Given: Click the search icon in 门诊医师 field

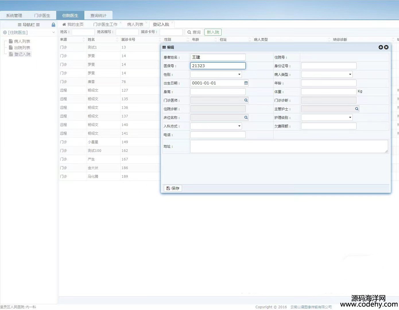Looking at the screenshot, I should pyautogui.click(x=246, y=100).
